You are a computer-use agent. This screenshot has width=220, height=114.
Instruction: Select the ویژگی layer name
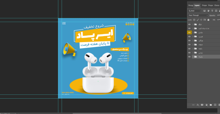click(201, 41)
